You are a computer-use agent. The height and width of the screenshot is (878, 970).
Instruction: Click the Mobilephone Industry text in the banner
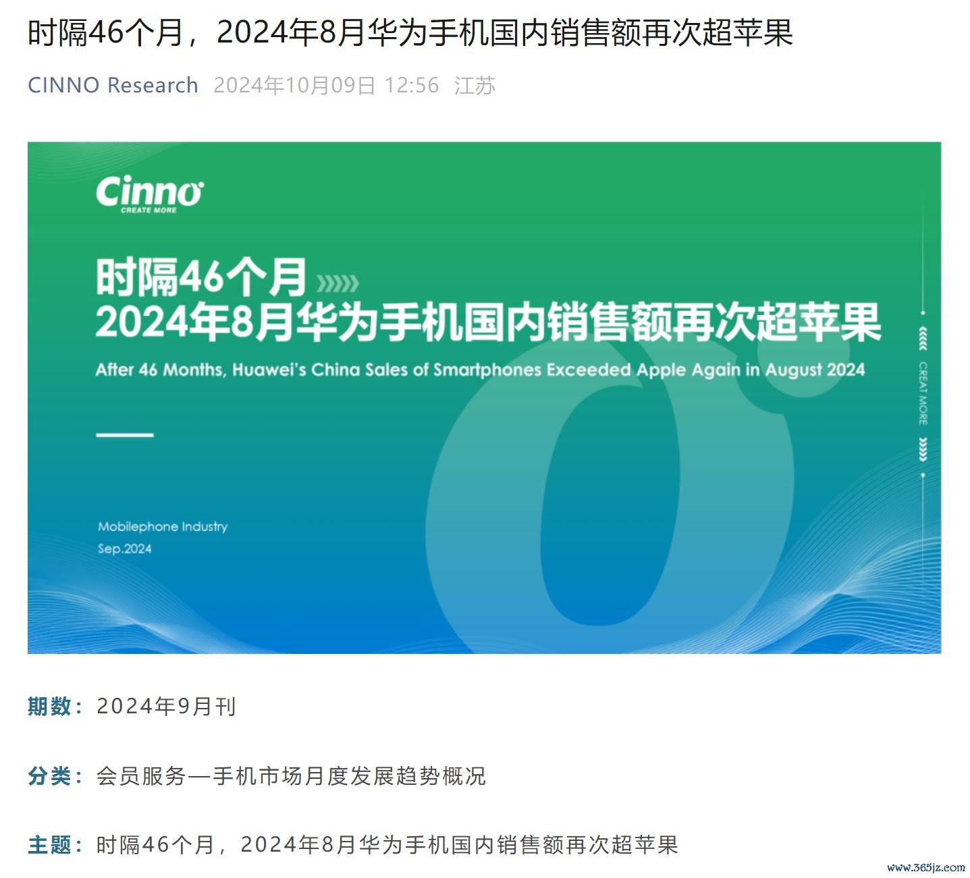(163, 526)
